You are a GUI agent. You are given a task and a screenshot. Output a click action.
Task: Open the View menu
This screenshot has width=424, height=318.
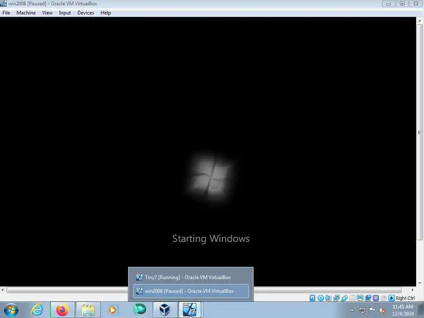(x=47, y=13)
